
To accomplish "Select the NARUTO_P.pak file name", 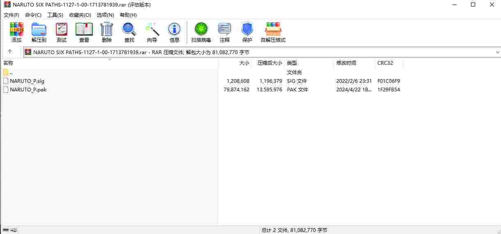I will point(28,89).
